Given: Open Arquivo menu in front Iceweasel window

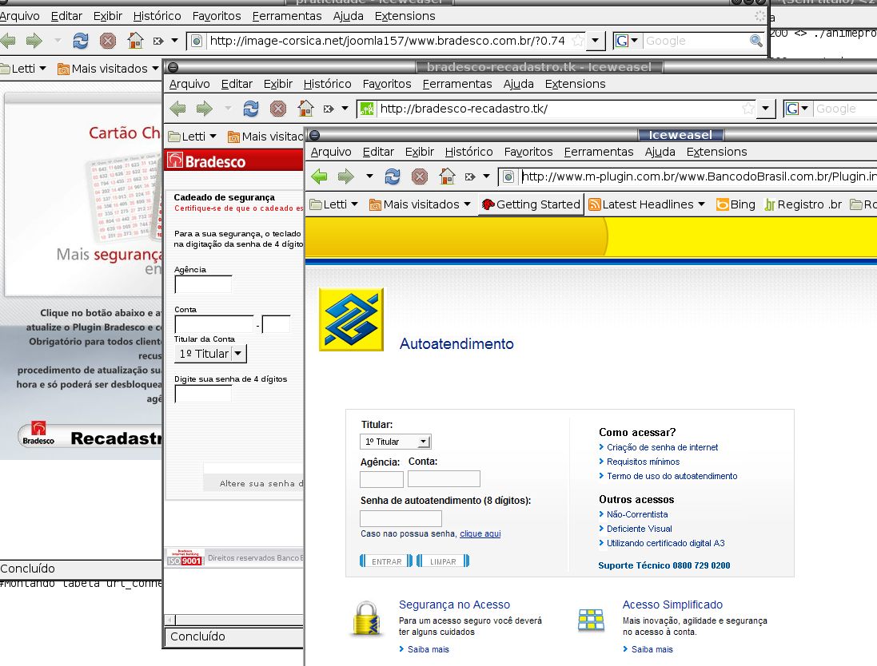Looking at the screenshot, I should coord(331,152).
